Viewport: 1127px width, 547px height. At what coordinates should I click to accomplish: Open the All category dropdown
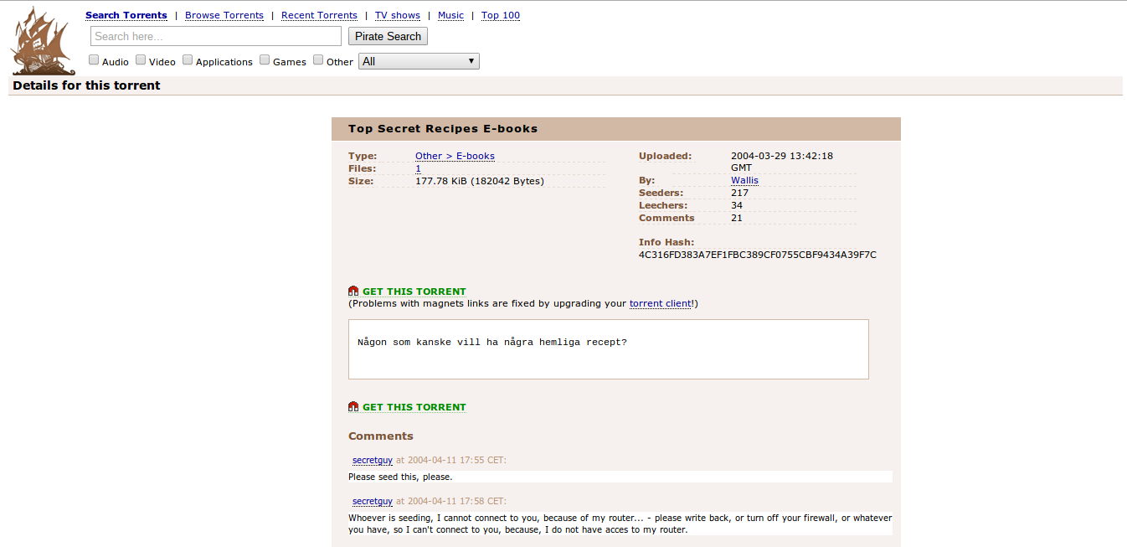pyautogui.click(x=419, y=61)
